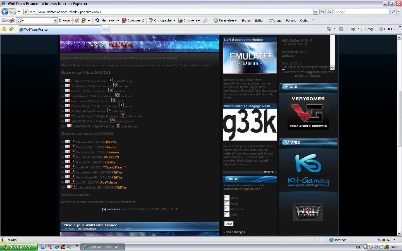The image size is (402, 251).
Task: Open Favorites Center yellow star icon
Action: (x=4, y=29)
